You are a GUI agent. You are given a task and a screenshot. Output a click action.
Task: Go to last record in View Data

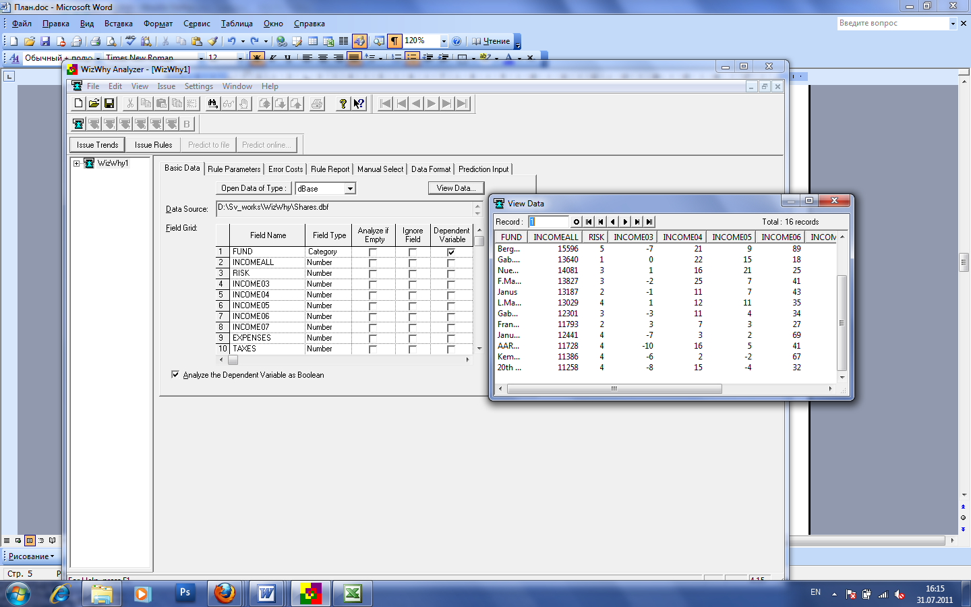point(649,222)
